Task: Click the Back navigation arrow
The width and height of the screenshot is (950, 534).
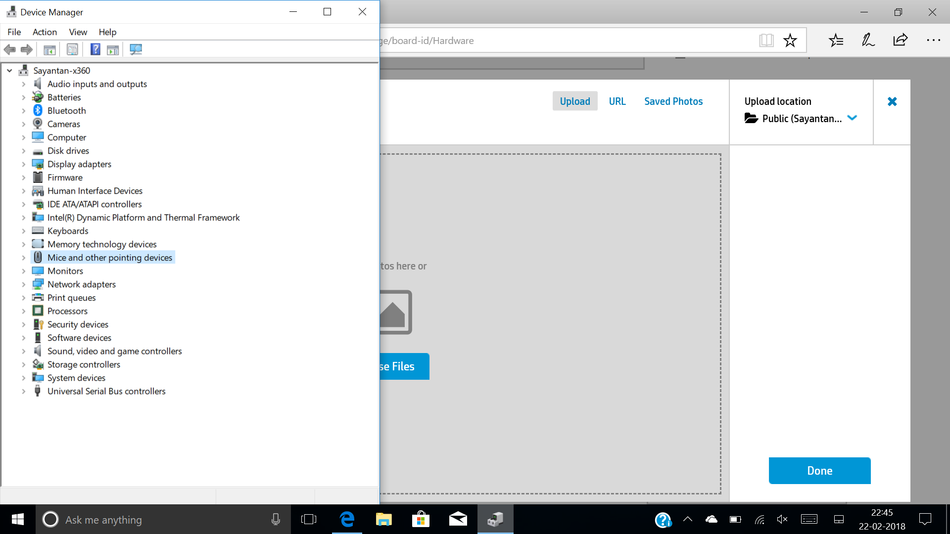Action: [9, 49]
